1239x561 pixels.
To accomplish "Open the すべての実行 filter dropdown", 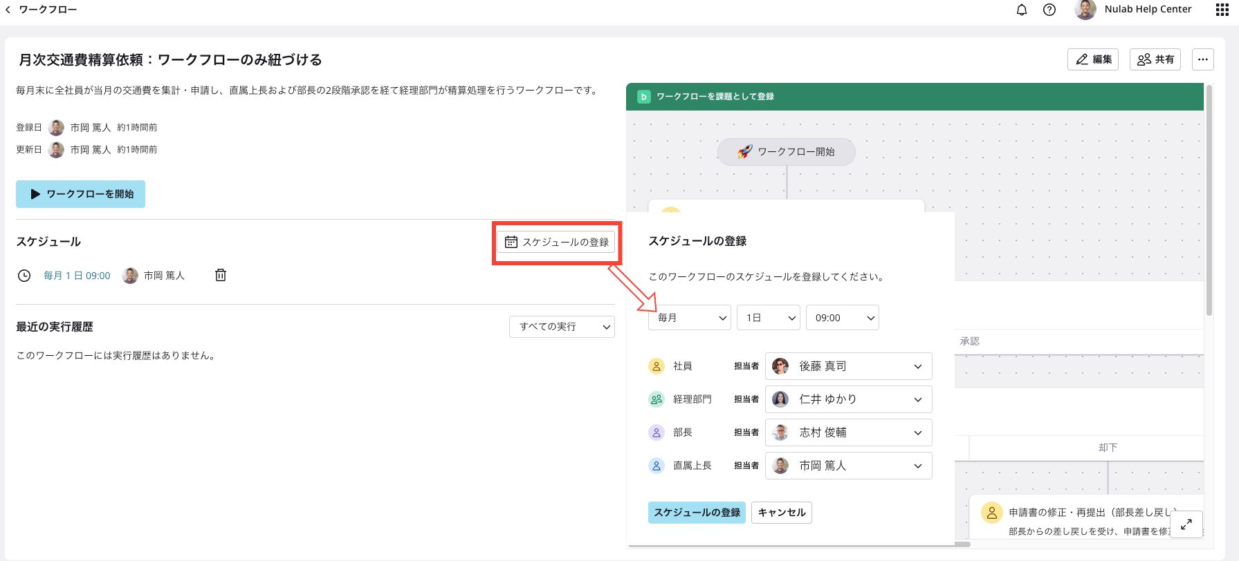I will (562, 327).
